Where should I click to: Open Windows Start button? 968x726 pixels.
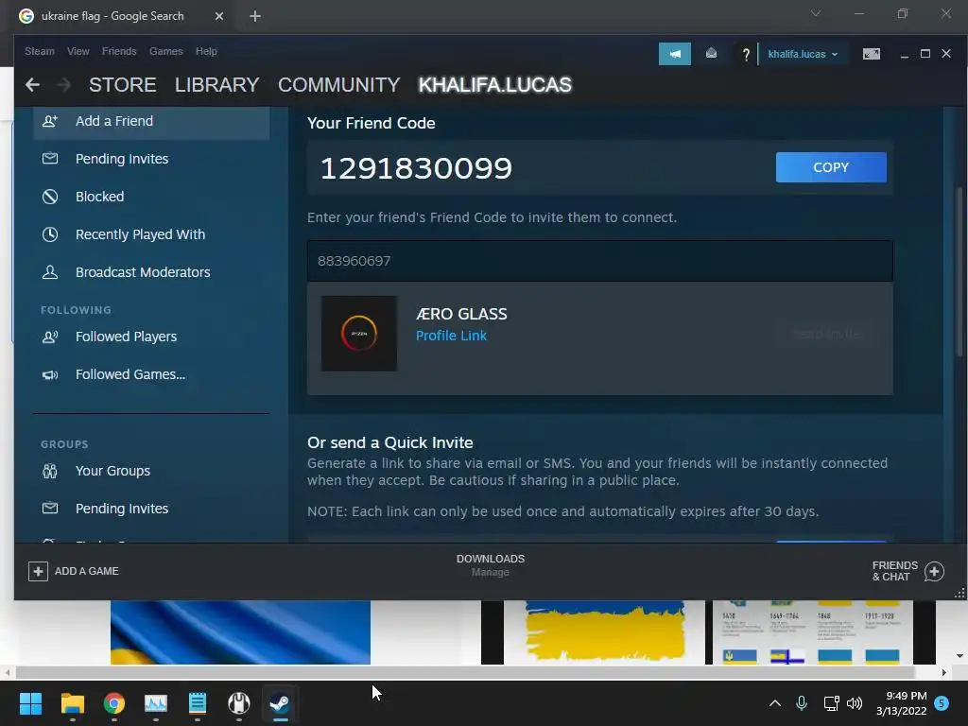(x=30, y=703)
